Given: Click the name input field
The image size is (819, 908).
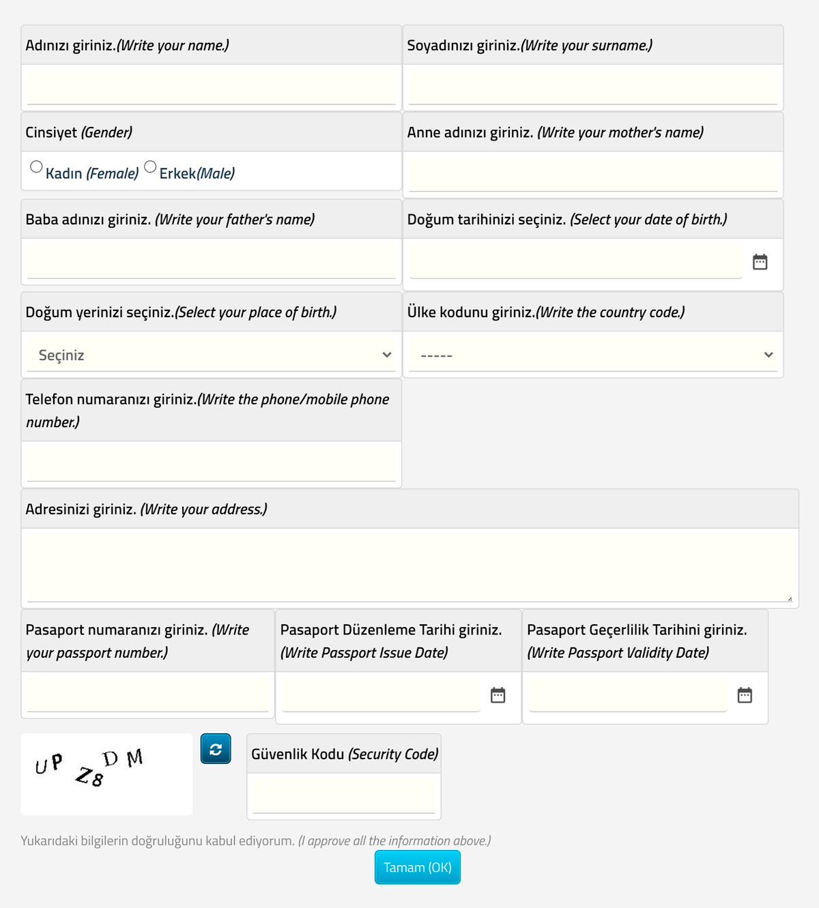Looking at the screenshot, I should [x=212, y=87].
